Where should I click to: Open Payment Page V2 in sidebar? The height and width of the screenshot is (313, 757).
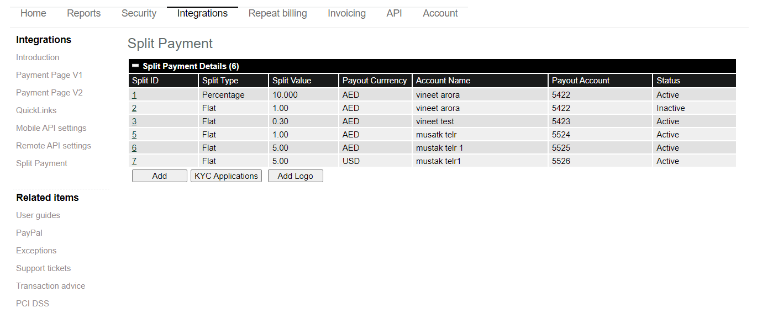(49, 93)
